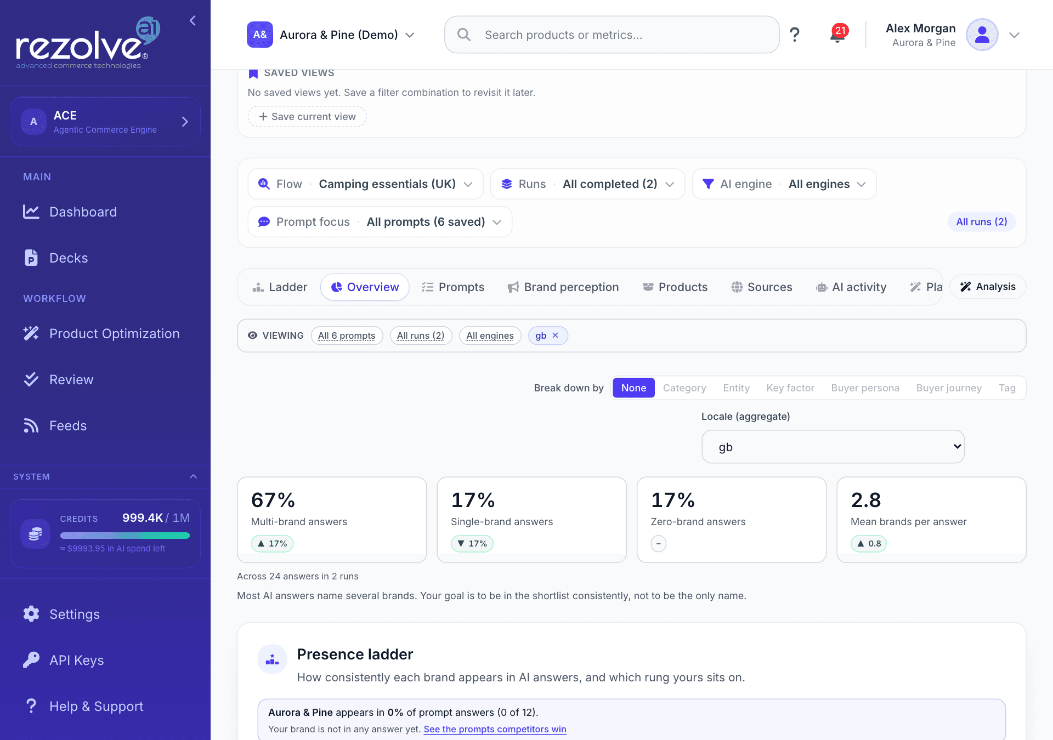This screenshot has width=1053, height=740.
Task: Click the Help & Support question icon
Action: [x=31, y=706]
